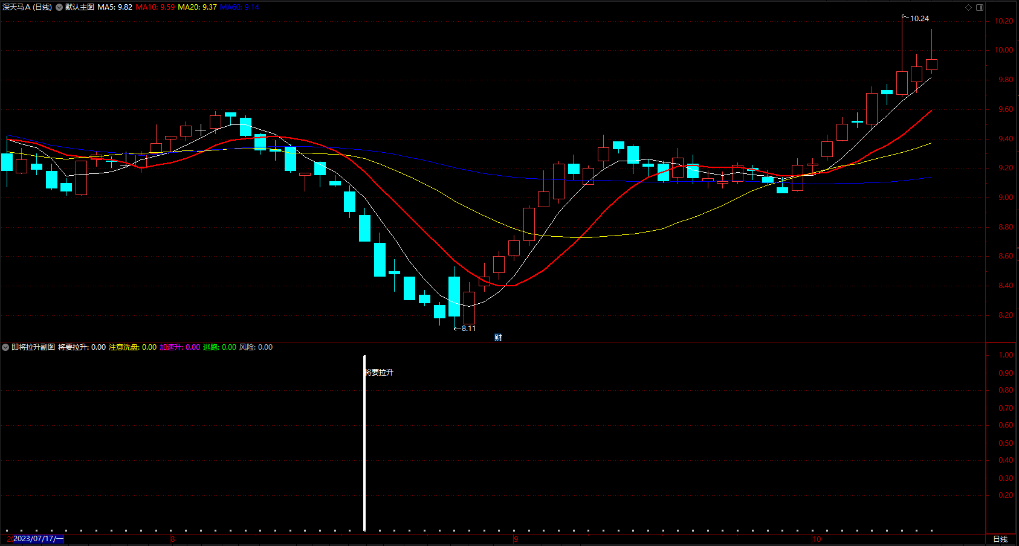
Task: Select the 即将拉升副图 sub-chart label
Action: (33, 347)
